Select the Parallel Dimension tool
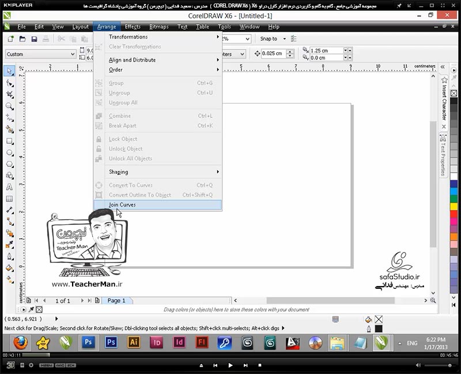This screenshot has width=461, height=374. pos(10,210)
